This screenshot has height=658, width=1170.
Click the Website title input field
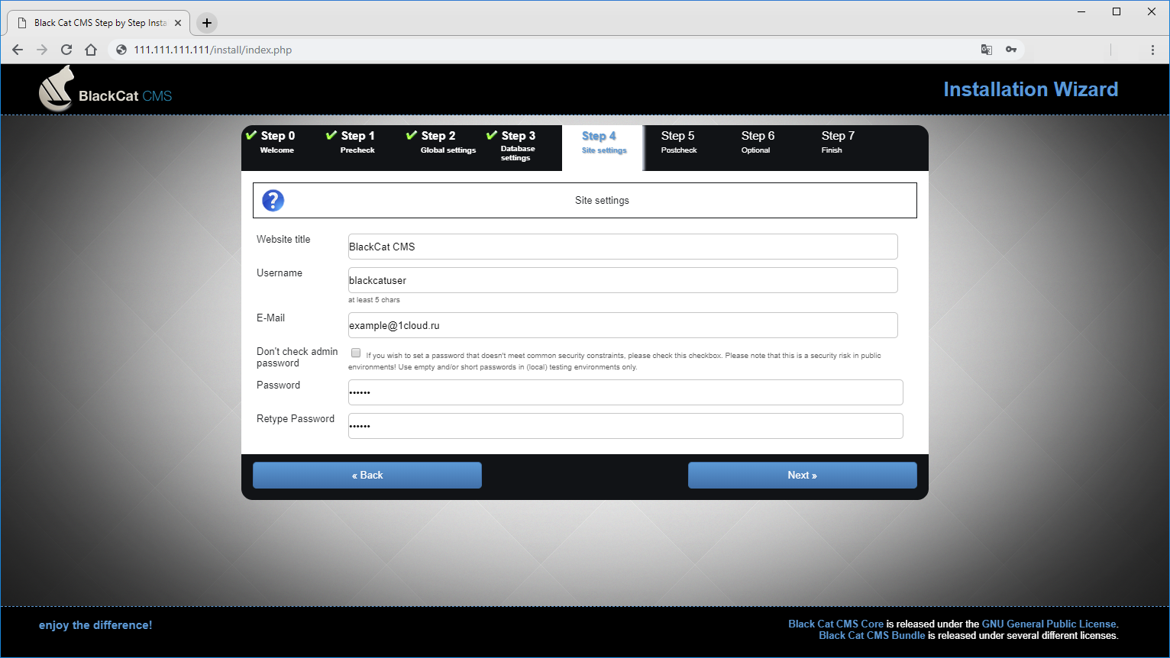(622, 246)
